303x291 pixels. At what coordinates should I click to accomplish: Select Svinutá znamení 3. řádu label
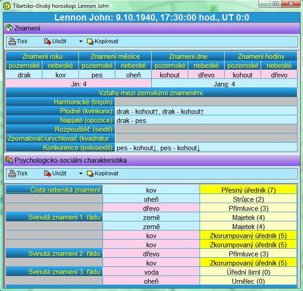click(x=54, y=272)
